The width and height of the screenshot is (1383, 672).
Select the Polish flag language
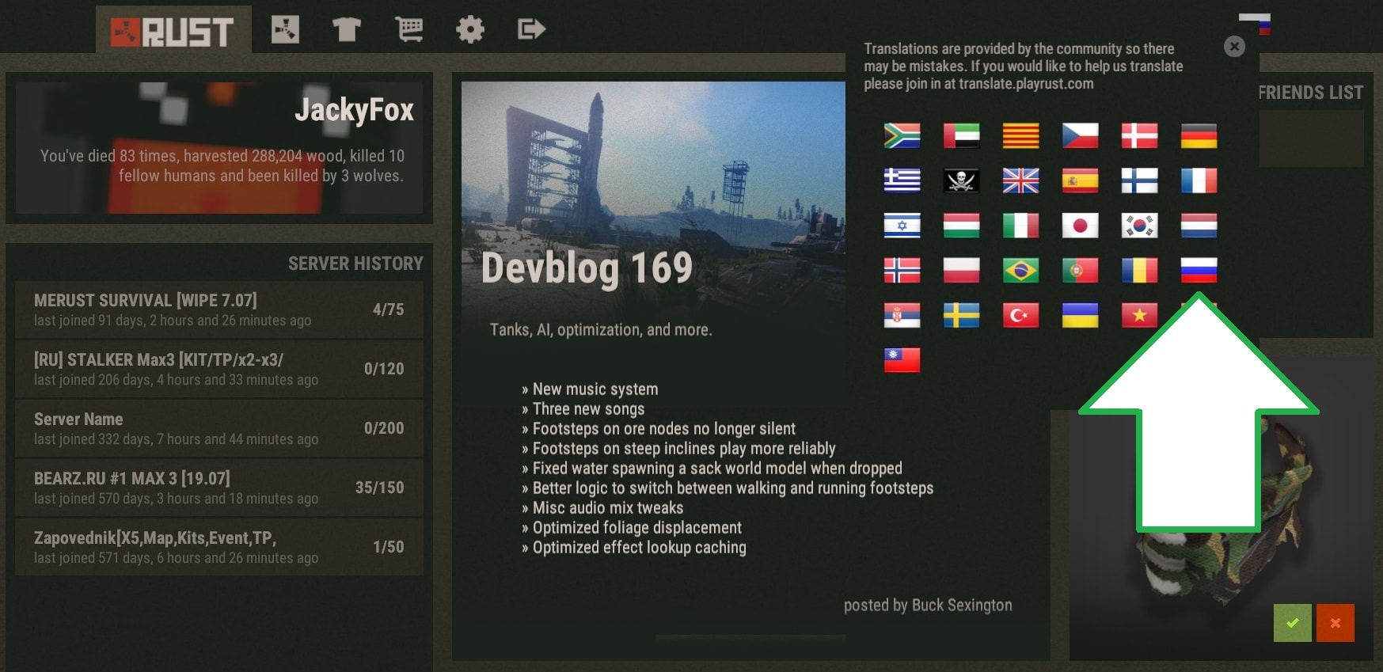(x=961, y=270)
